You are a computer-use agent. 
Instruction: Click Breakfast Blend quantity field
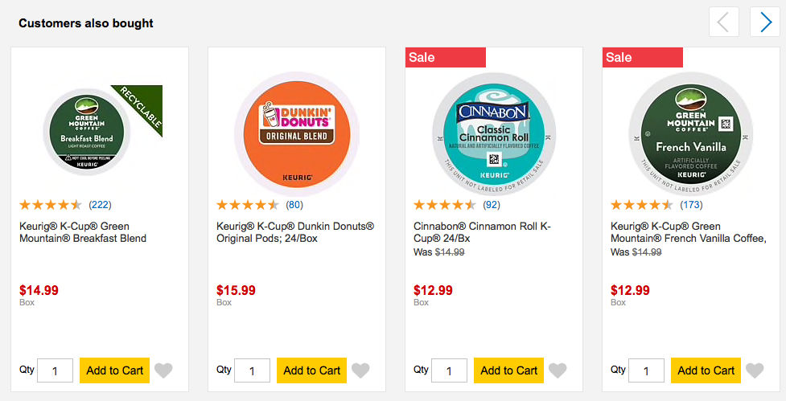pyautogui.click(x=56, y=371)
